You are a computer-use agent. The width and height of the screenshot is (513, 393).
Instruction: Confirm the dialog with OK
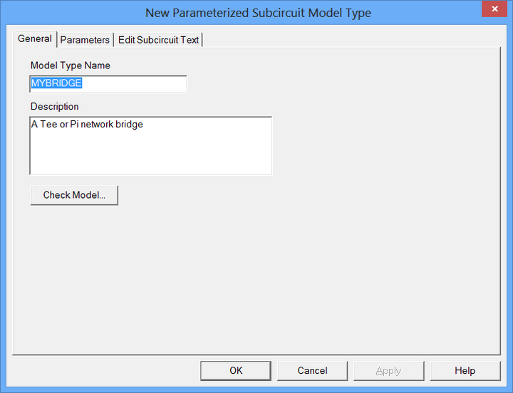click(x=236, y=370)
